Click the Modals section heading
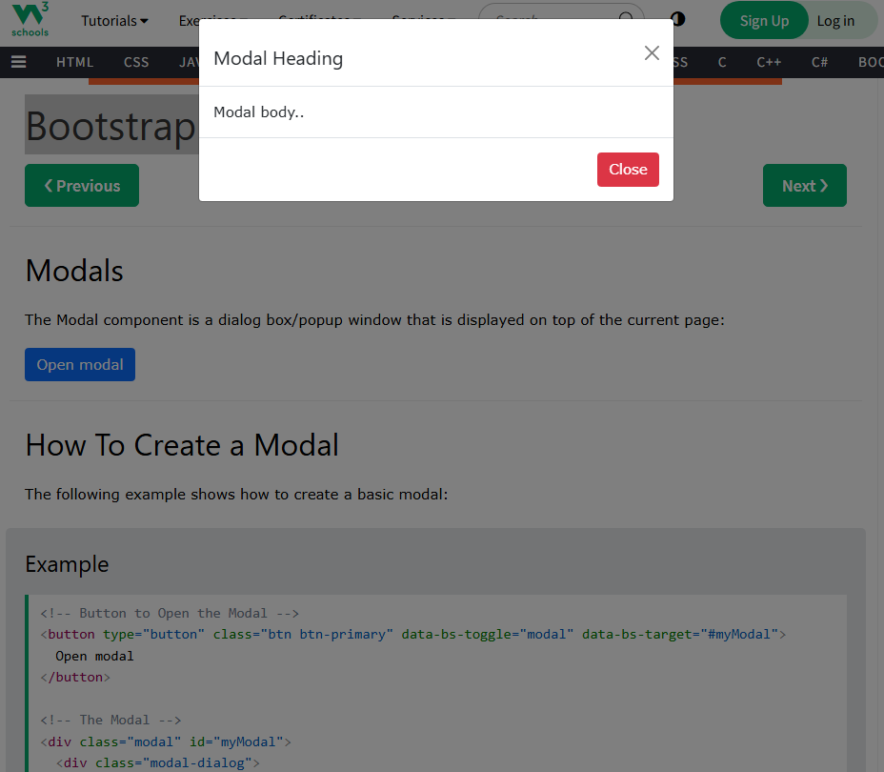 click(x=74, y=270)
